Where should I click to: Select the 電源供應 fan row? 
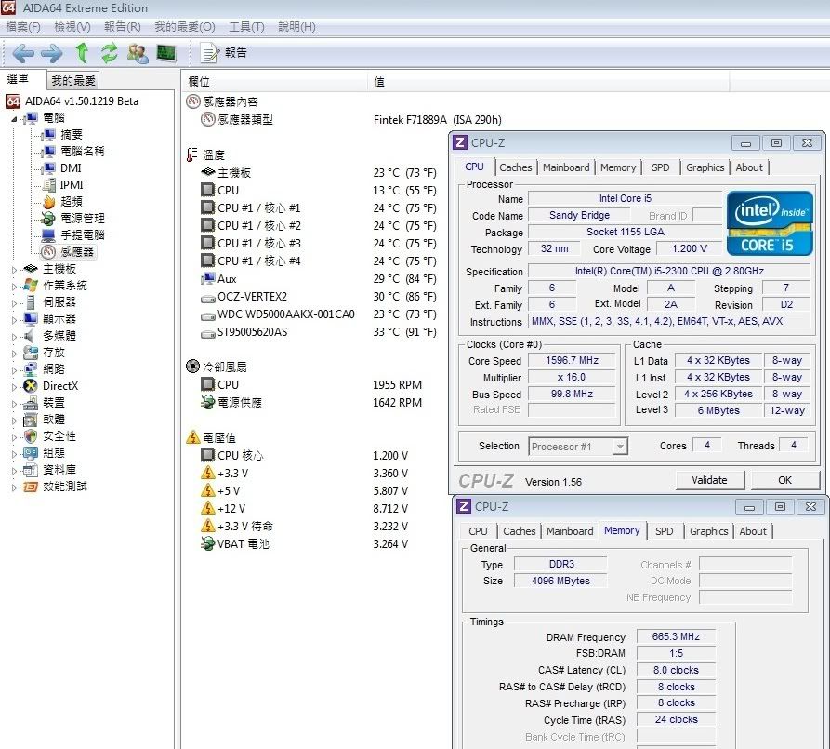311,403
